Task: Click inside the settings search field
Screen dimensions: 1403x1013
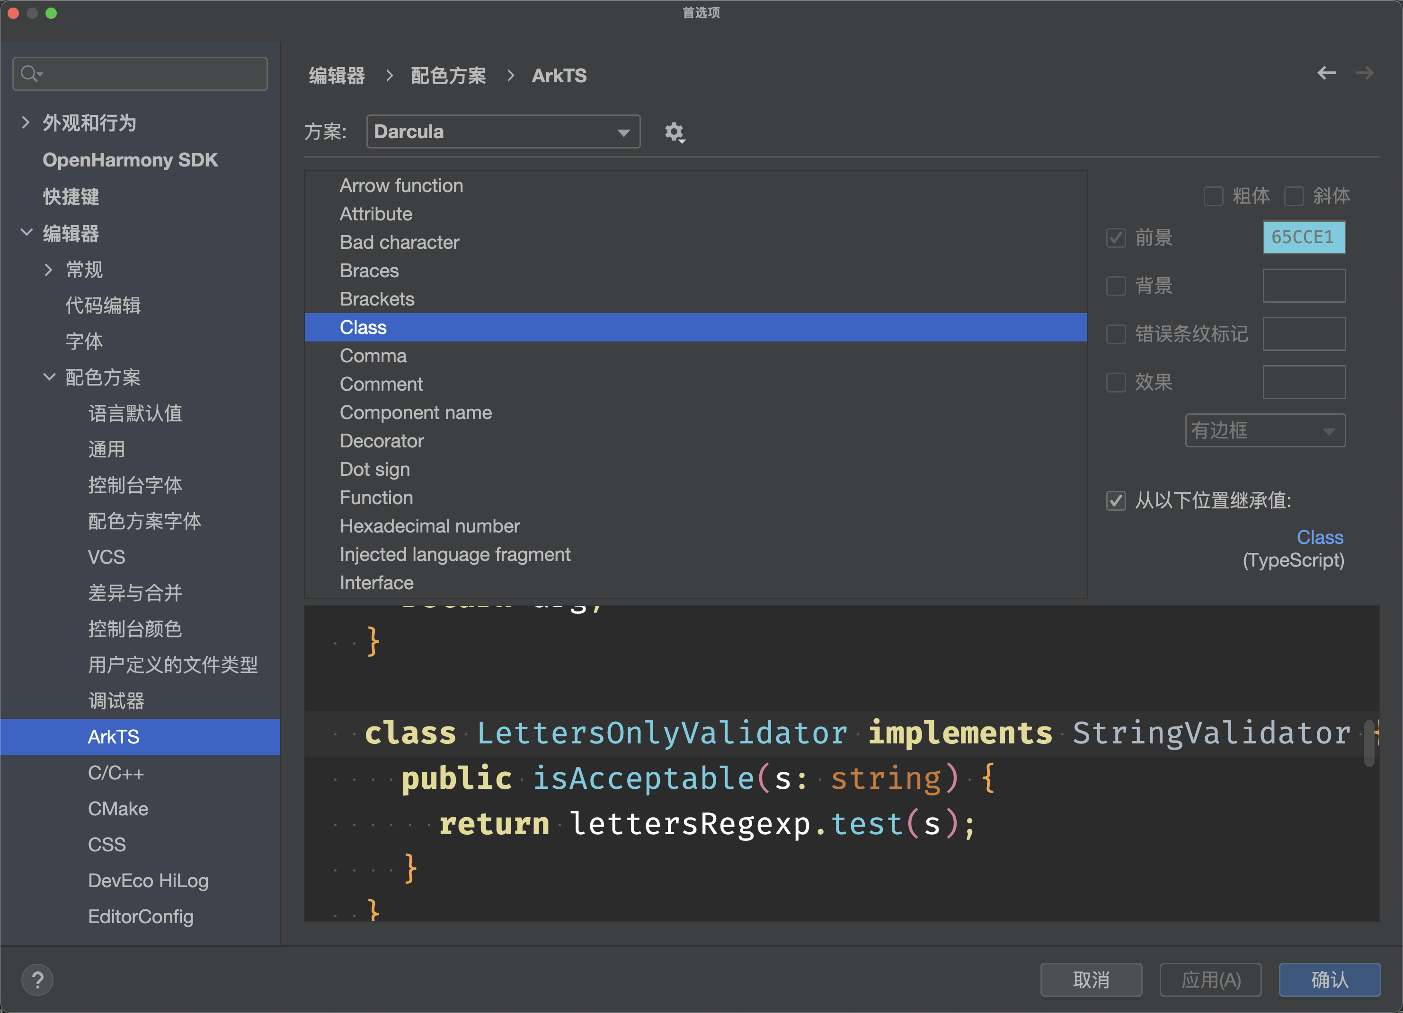Action: [x=149, y=74]
